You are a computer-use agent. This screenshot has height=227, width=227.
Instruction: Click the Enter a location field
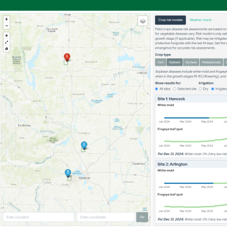coord(39,217)
